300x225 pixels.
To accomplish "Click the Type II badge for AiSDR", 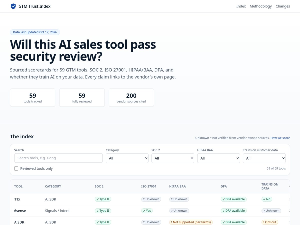I will (103, 222).
